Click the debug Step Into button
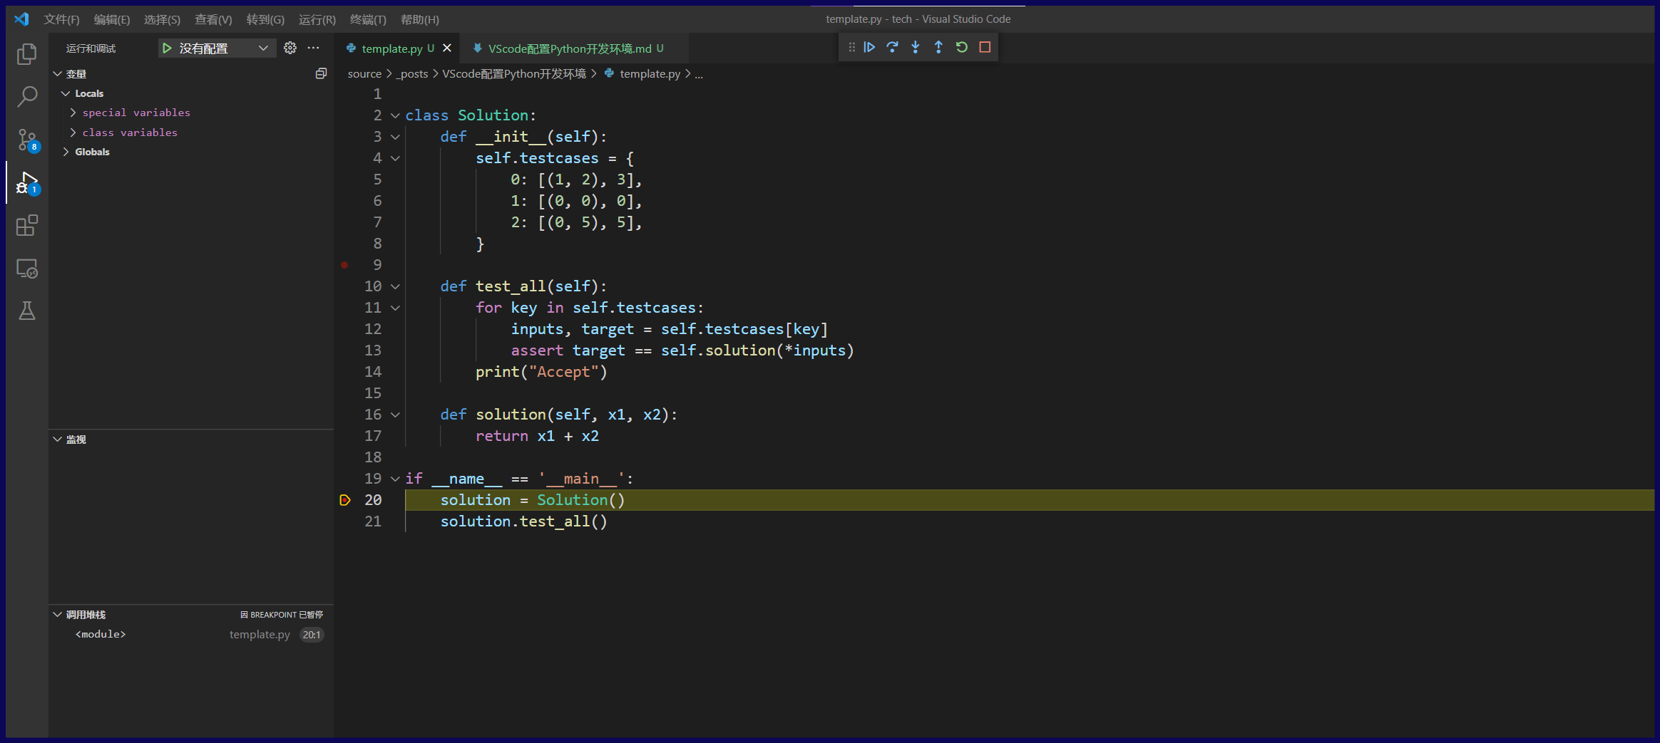The image size is (1660, 743). click(x=916, y=47)
